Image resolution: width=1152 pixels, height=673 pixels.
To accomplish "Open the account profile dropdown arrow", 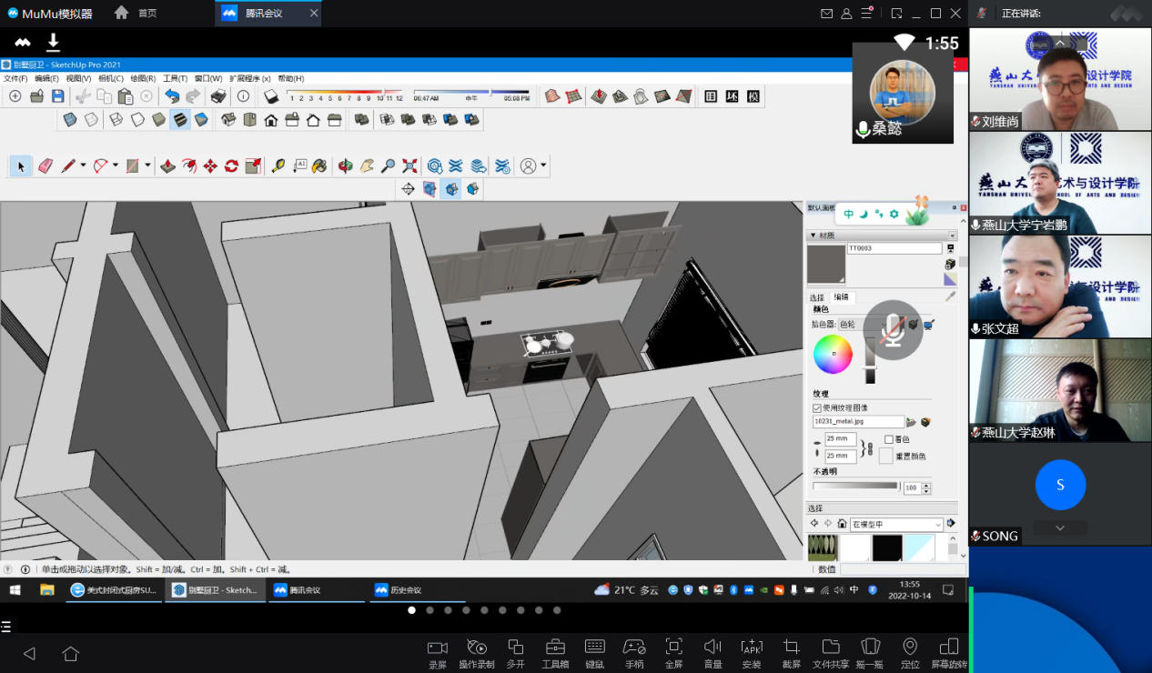I will click(544, 166).
